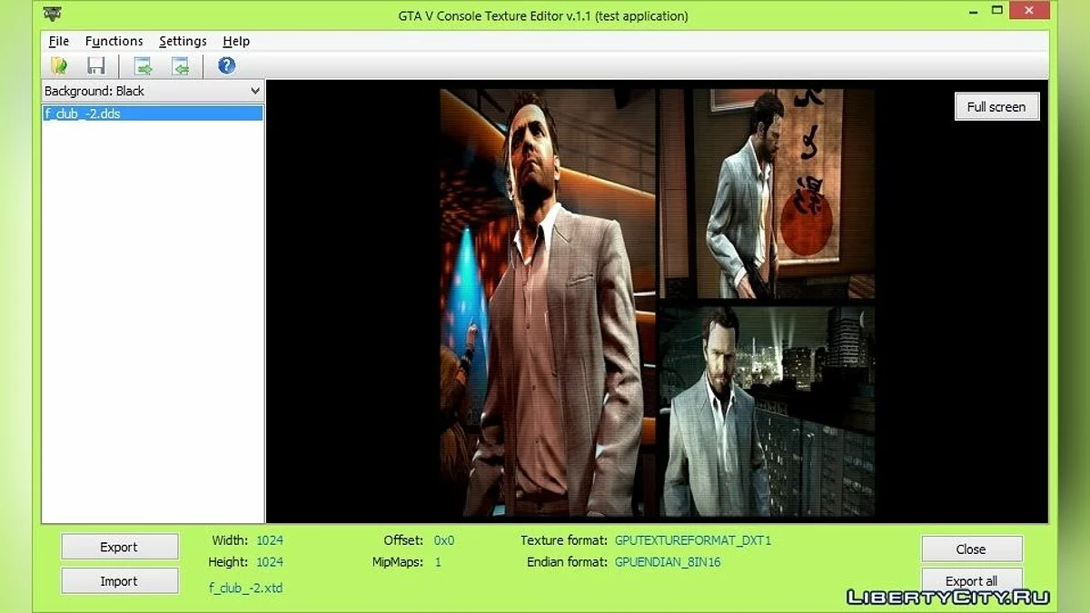Click the export texture toolbar icon with right arrow
This screenshot has width=1090, height=613.
(x=143, y=65)
